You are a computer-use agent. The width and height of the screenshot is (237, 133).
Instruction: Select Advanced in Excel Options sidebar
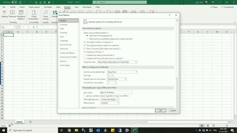point(69,49)
